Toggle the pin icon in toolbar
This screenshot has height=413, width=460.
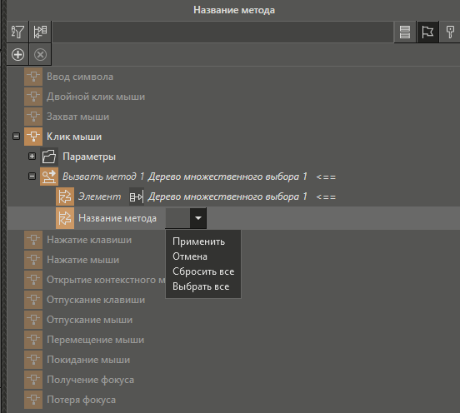(x=450, y=32)
